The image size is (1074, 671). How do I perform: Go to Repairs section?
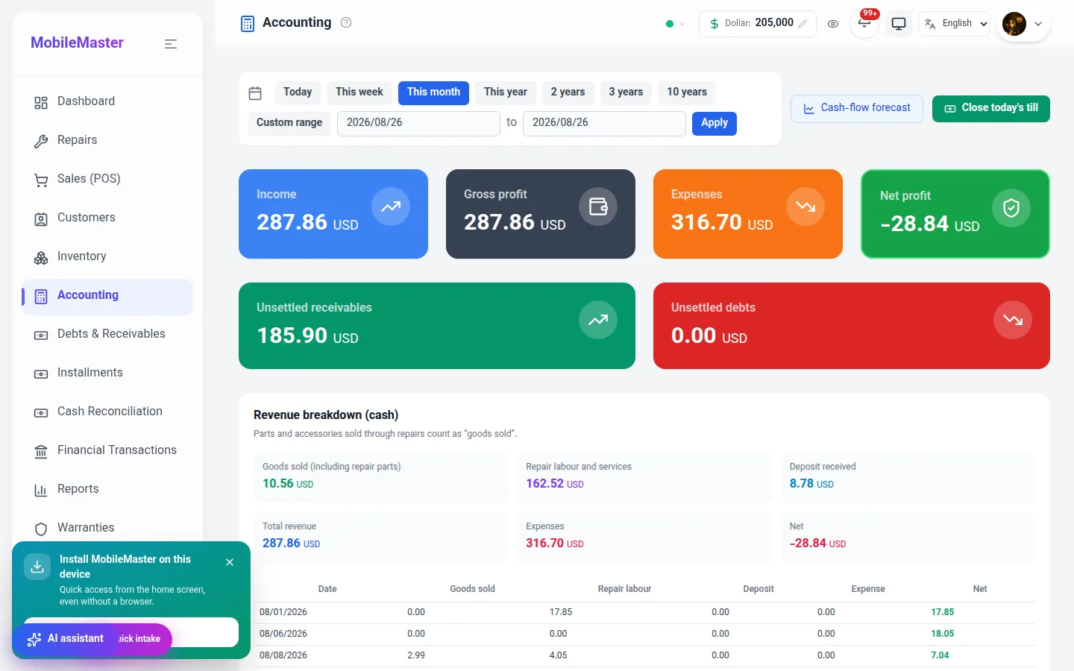pyautogui.click(x=107, y=140)
